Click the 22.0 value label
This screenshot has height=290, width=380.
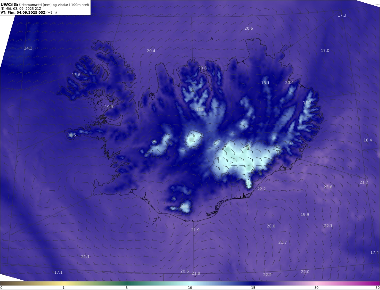coord(305,272)
